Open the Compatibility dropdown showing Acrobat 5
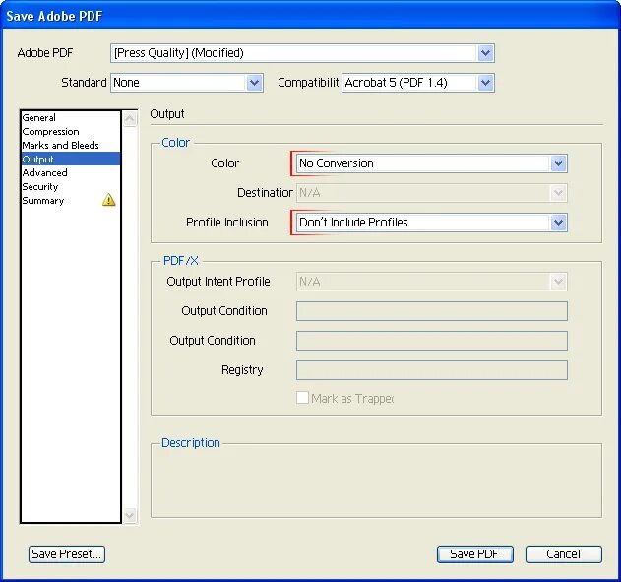Screen dimensions: 621x582 click(x=418, y=83)
